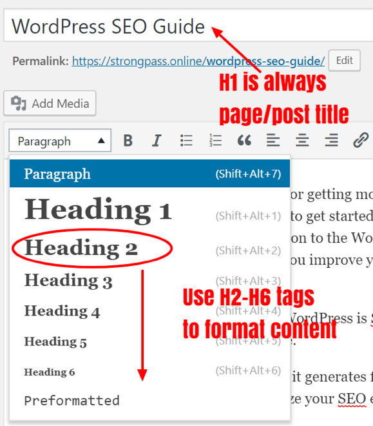
Task: Align text center
Action: tap(302, 141)
